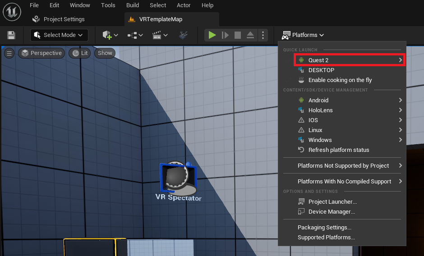
Task: Click the steaming cooking-on-the-fly icon
Action: (301, 80)
